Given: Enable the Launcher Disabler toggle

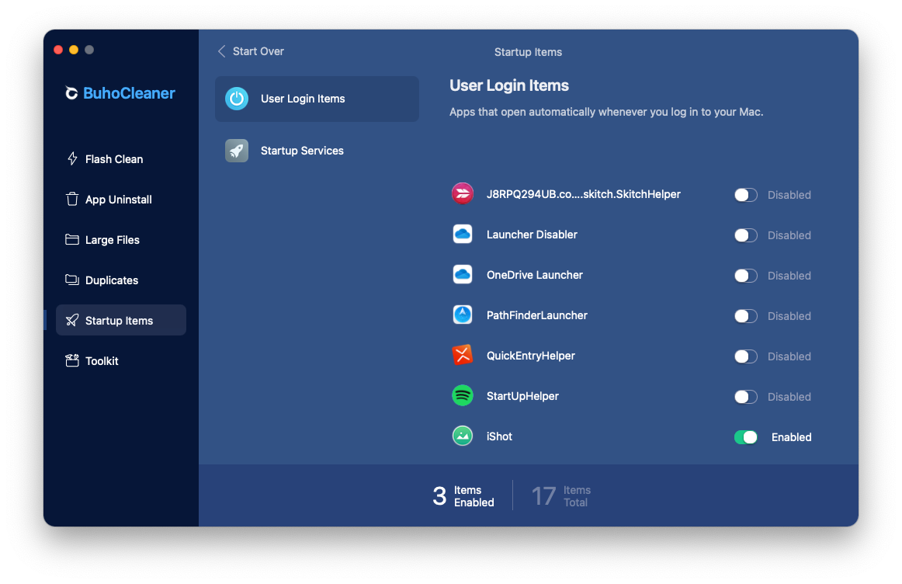Looking at the screenshot, I should point(745,235).
